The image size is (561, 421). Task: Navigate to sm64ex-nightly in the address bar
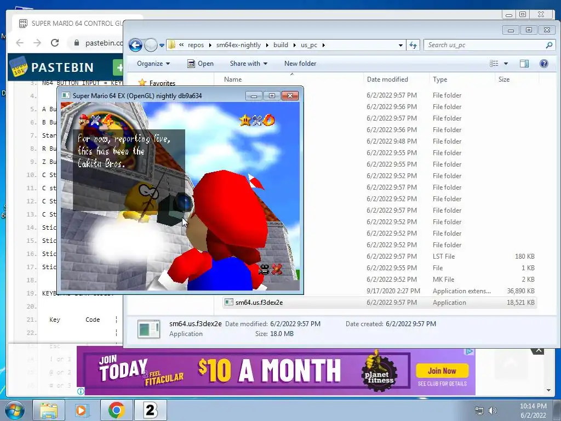(x=239, y=45)
